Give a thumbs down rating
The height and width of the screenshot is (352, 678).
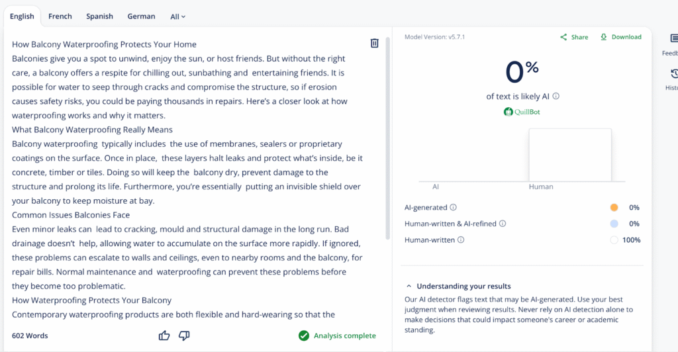point(184,335)
